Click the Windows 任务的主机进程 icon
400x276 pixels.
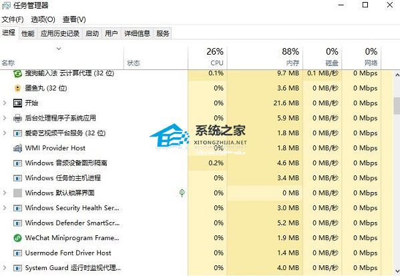tap(17, 178)
